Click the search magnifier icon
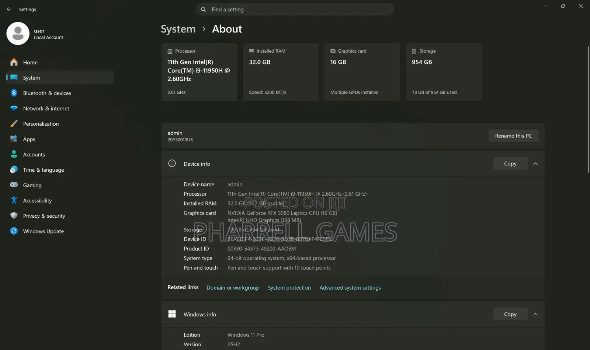Screen dimensions: 590x350 click(x=204, y=9)
